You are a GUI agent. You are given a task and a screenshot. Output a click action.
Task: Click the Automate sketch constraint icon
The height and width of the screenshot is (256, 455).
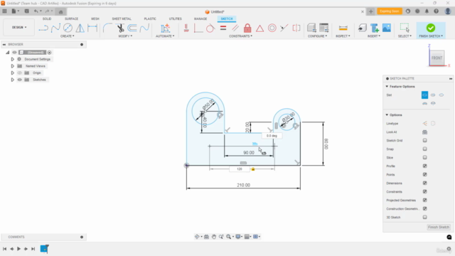tap(165, 28)
